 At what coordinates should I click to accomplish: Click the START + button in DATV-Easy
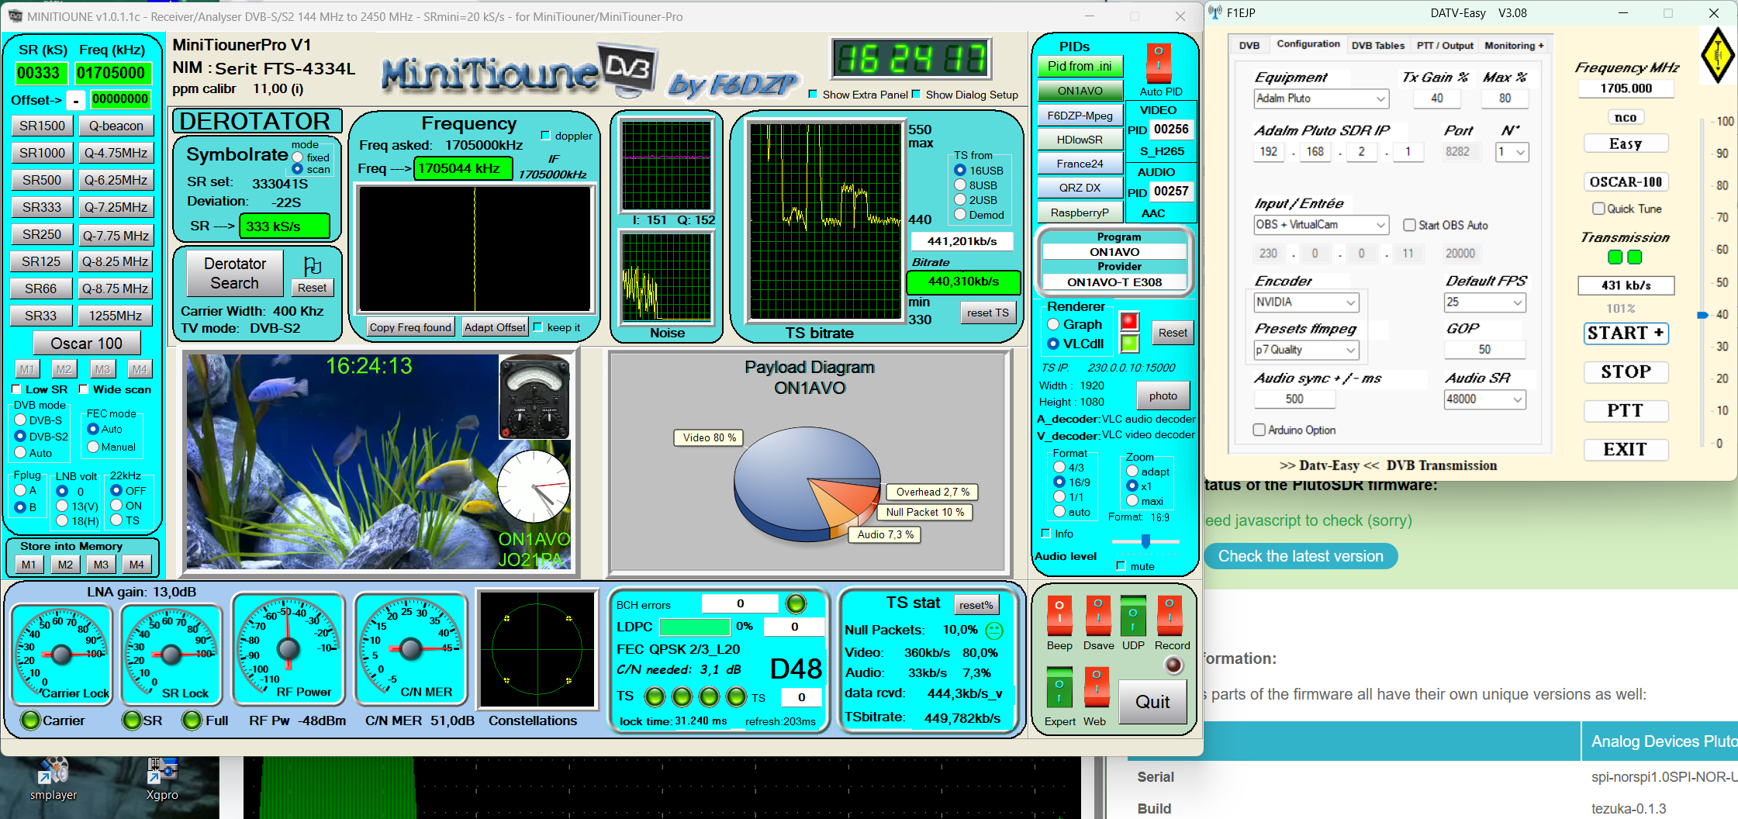click(1625, 333)
